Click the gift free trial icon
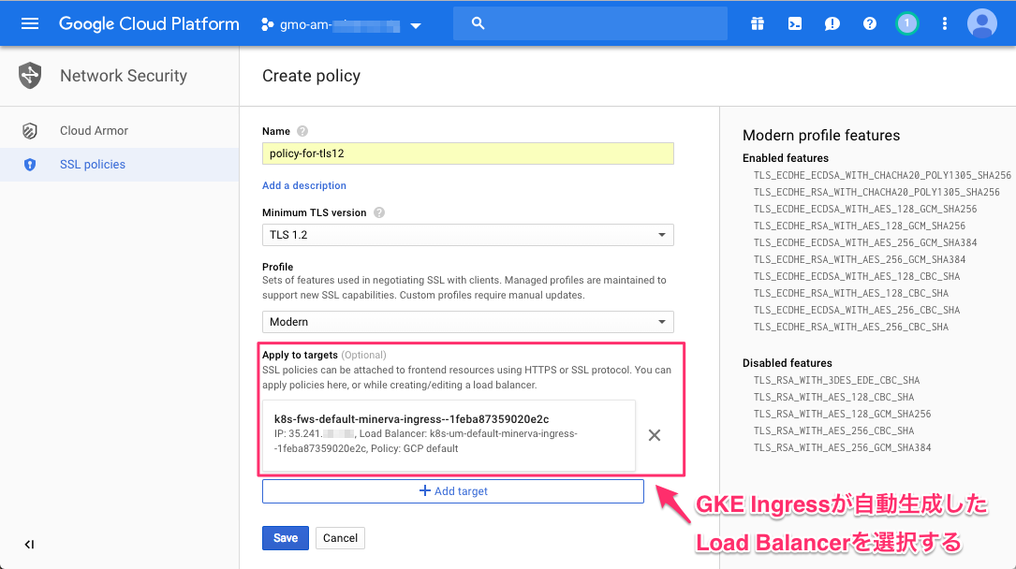Image resolution: width=1016 pixels, height=569 pixels. click(757, 23)
